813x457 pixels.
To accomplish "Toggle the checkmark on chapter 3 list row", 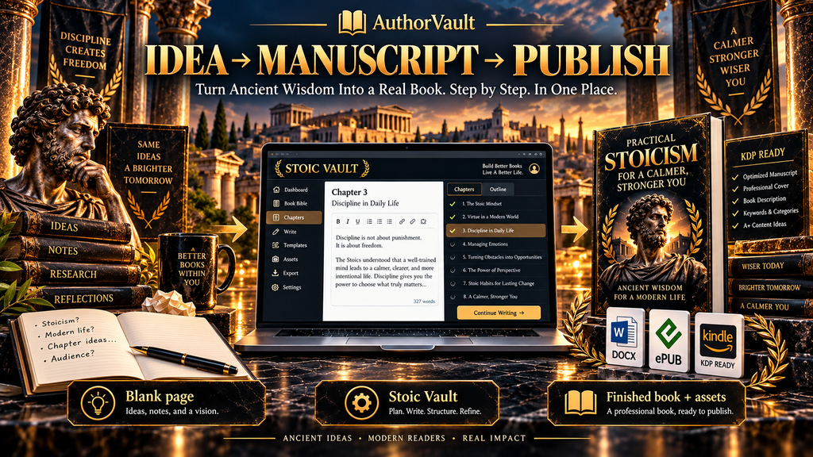I will (x=453, y=231).
